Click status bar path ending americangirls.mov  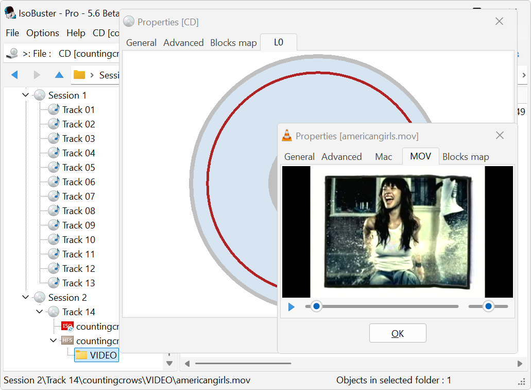click(x=127, y=380)
